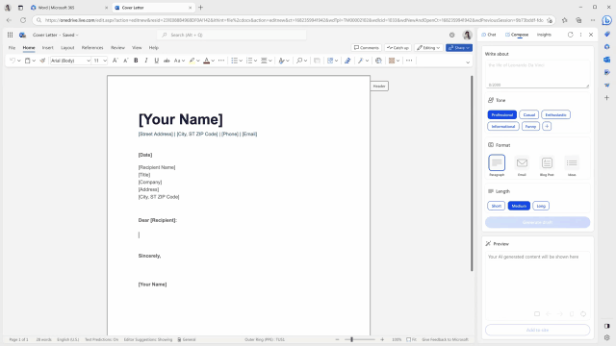Pick the Email format option
616x346 pixels.
point(522,165)
